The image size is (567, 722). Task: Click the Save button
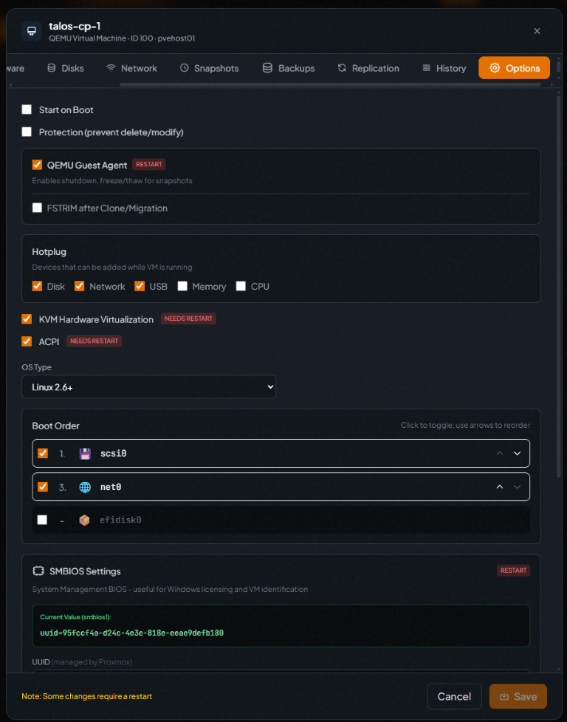tap(518, 696)
